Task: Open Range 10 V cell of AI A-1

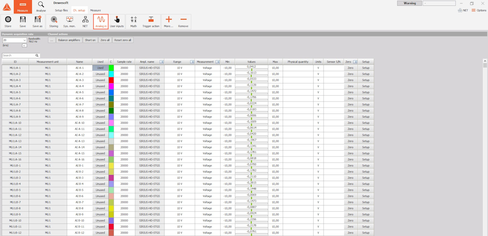Action: (x=180, y=68)
